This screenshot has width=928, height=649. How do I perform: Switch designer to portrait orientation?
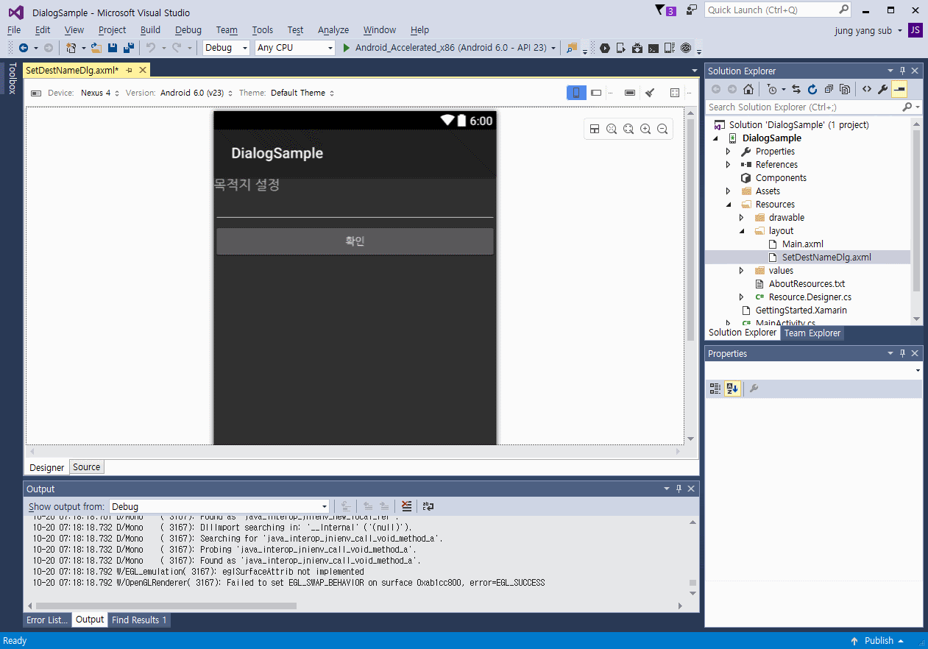[x=576, y=93]
